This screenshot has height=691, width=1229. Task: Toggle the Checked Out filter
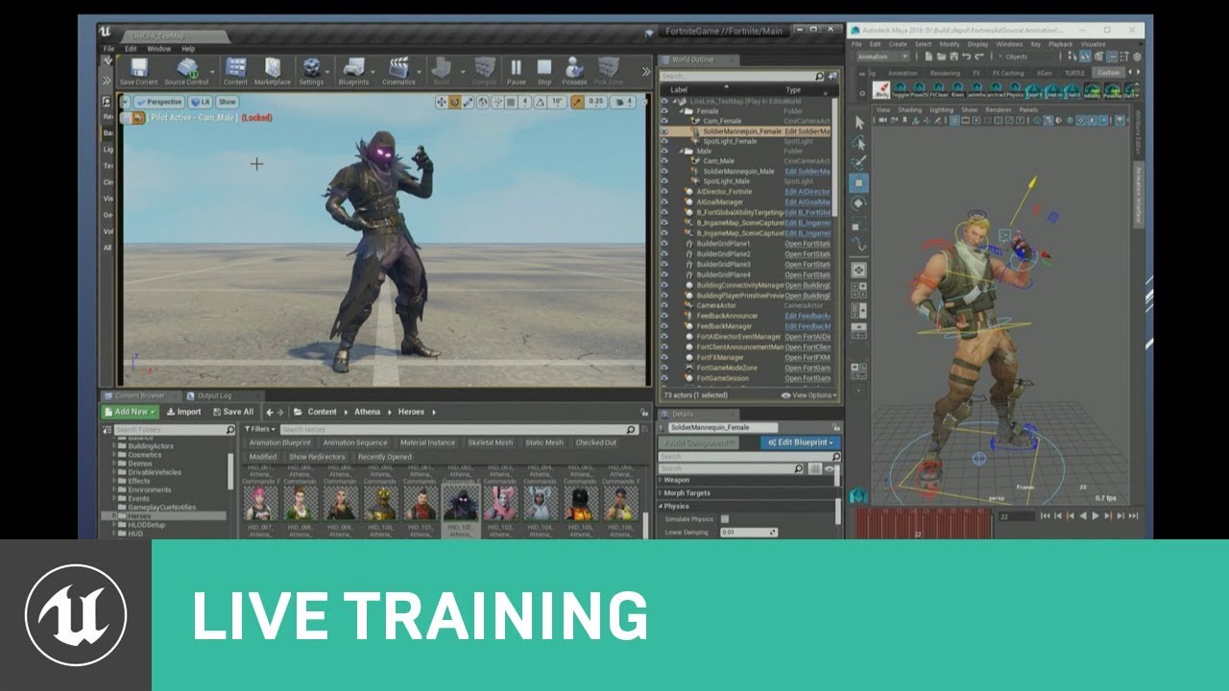pos(595,442)
